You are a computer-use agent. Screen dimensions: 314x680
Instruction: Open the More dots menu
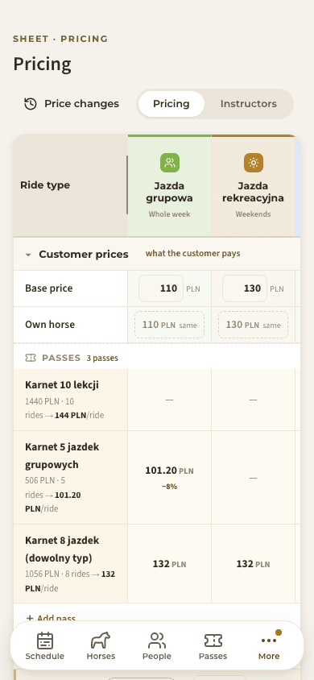269,641
